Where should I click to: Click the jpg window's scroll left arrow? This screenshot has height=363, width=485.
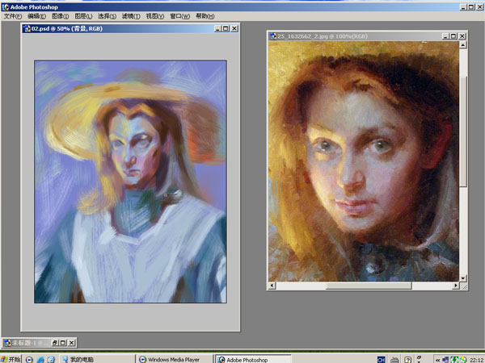pos(272,286)
